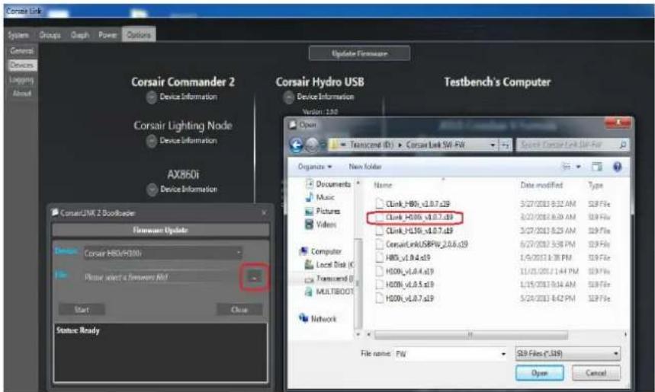This screenshot has width=655, height=392.
Task: Select Pictures in the navigation pane
Action: click(x=323, y=211)
